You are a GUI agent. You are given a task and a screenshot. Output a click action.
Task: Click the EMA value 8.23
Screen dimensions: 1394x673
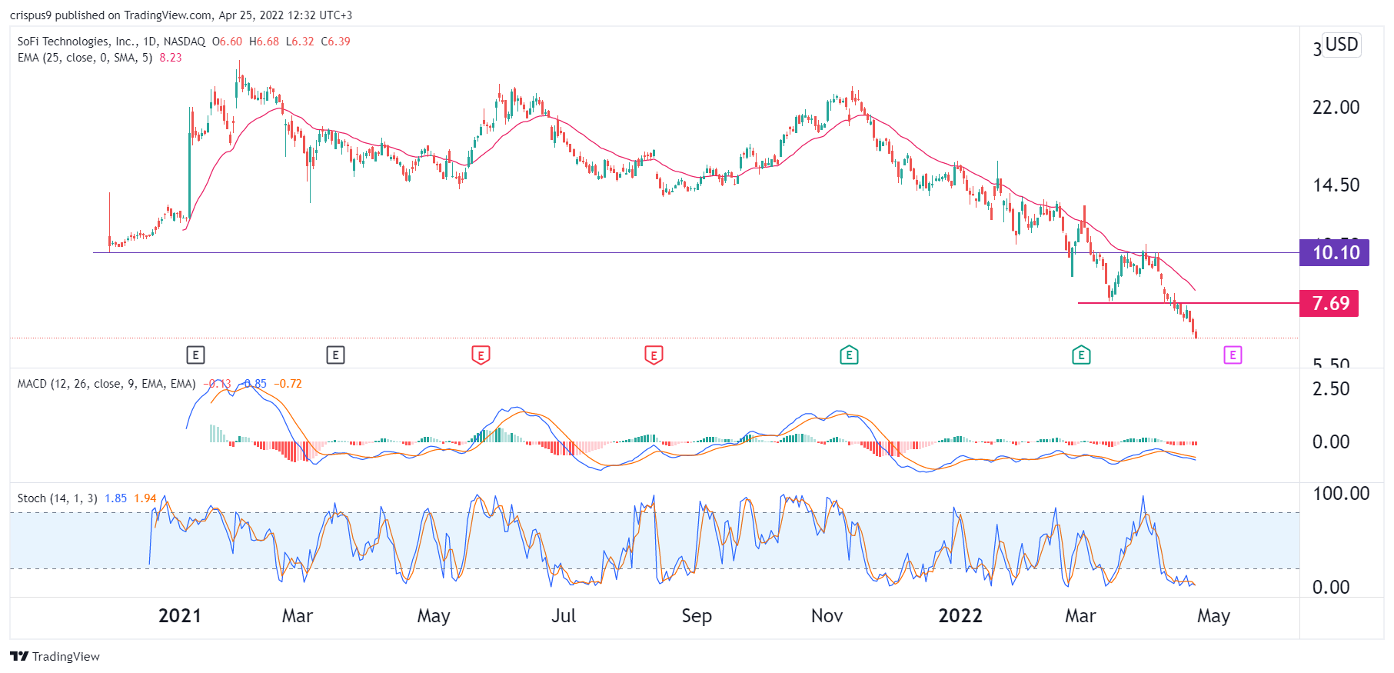point(171,58)
